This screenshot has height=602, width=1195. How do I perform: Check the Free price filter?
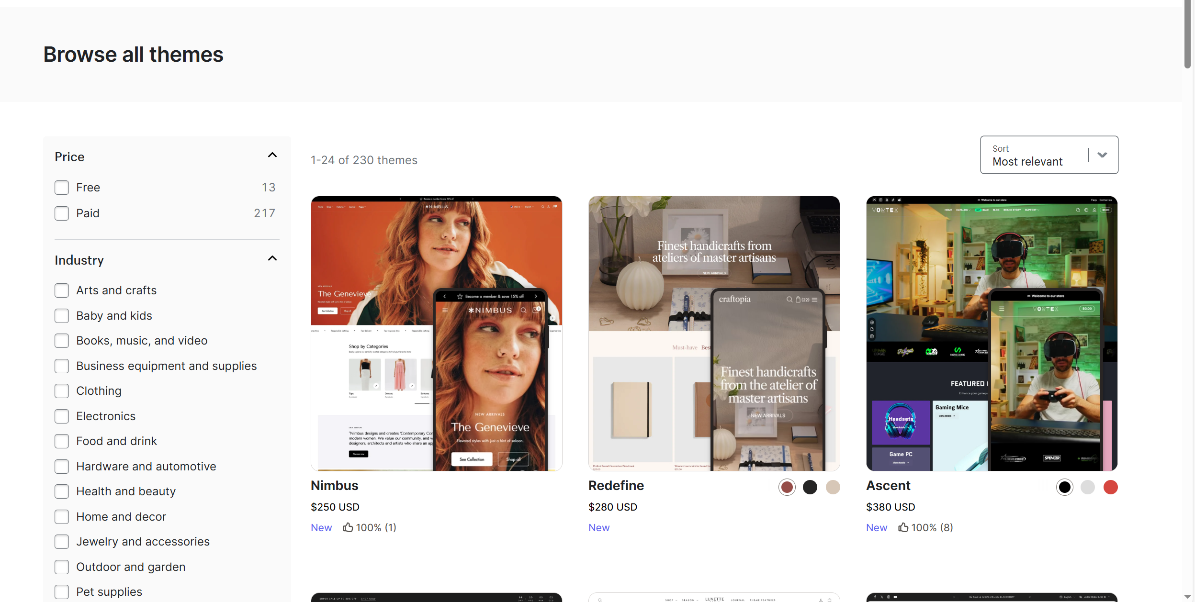62,188
